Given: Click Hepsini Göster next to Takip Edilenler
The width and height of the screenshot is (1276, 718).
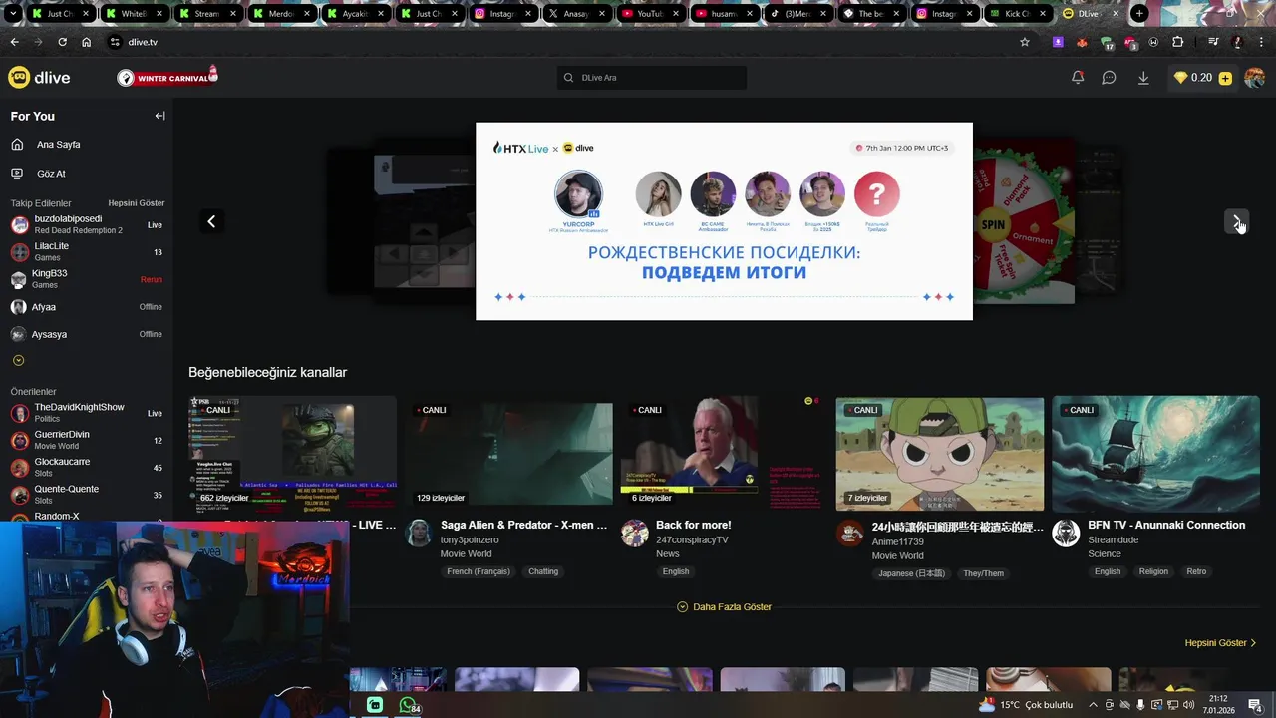Looking at the screenshot, I should (x=137, y=203).
